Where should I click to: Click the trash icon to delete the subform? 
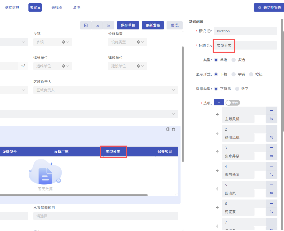(x=174, y=129)
